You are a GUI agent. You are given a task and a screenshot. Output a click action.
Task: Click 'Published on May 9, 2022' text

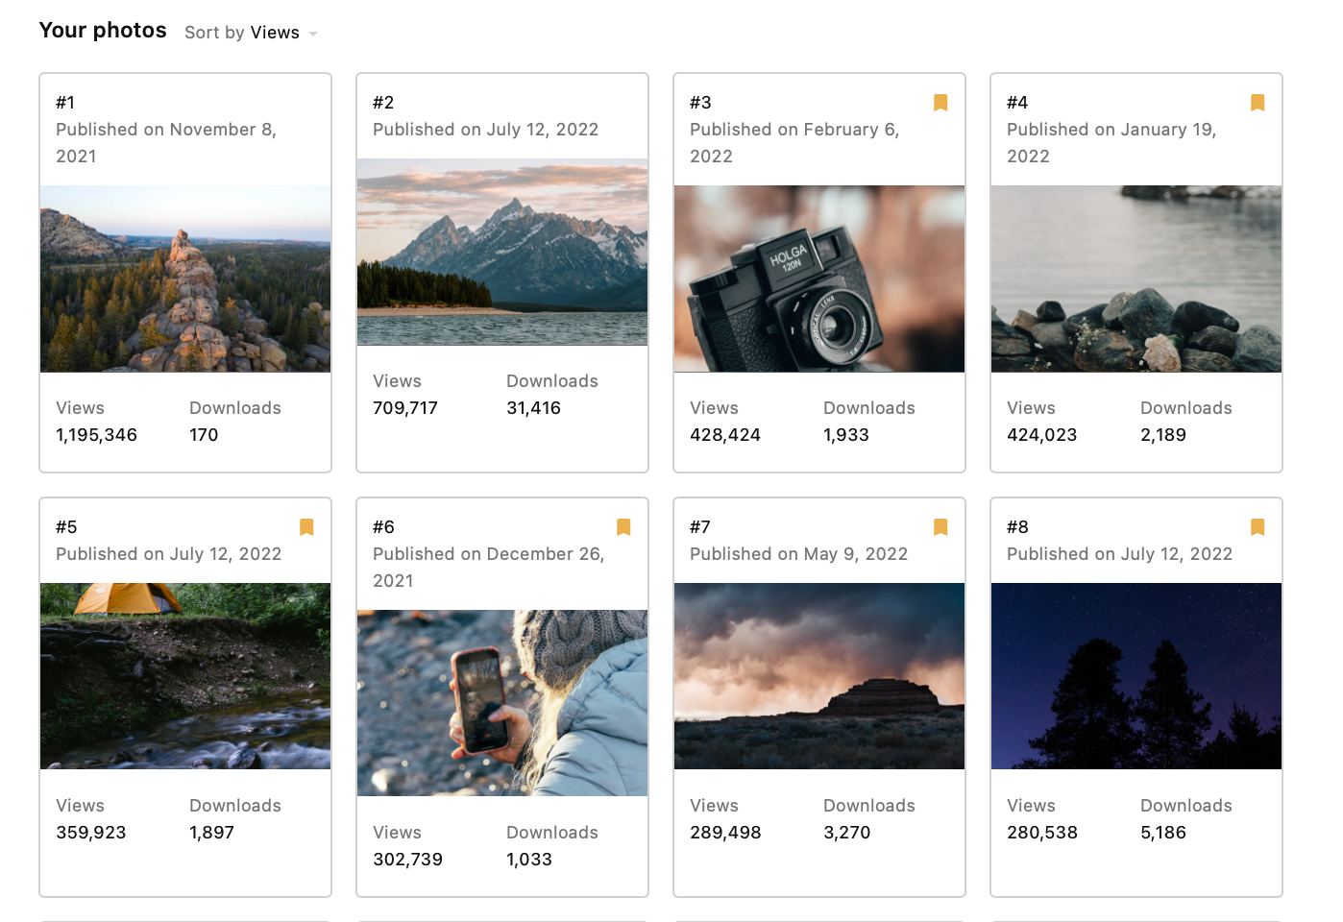tap(799, 554)
